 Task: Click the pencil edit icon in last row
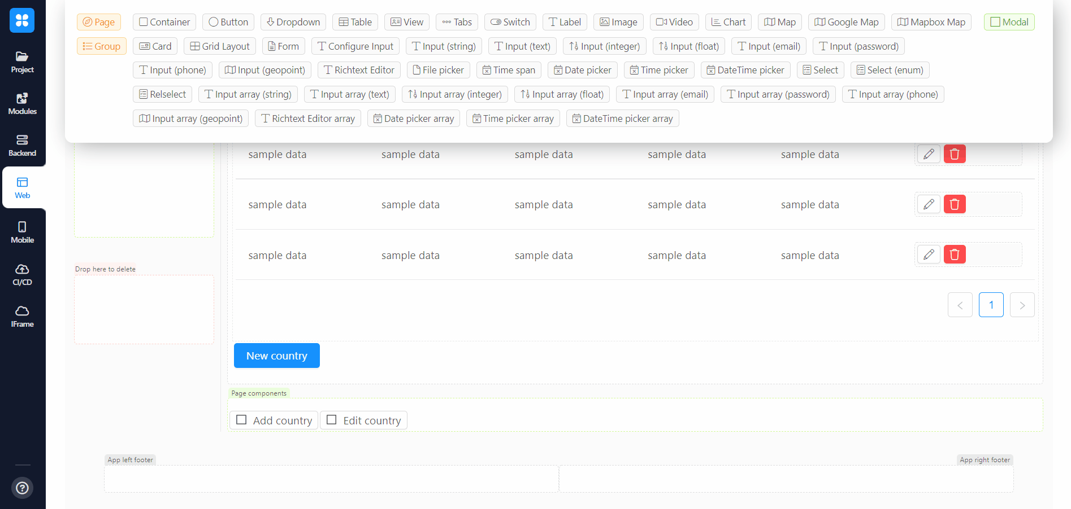(928, 254)
